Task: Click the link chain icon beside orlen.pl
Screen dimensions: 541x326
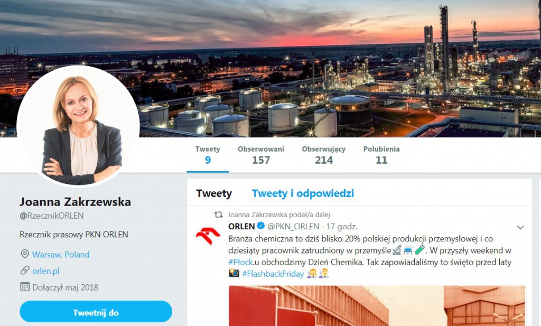Action: pyautogui.click(x=25, y=271)
